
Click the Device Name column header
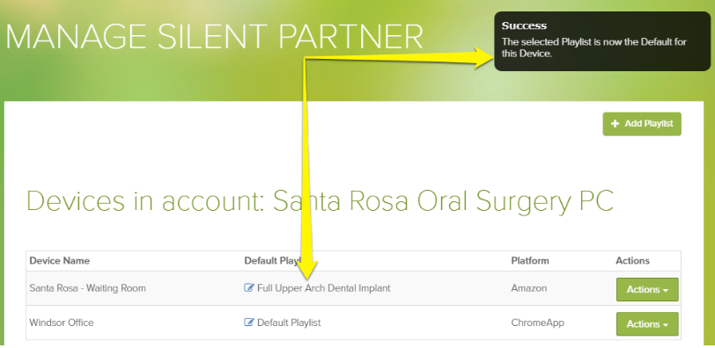point(60,261)
